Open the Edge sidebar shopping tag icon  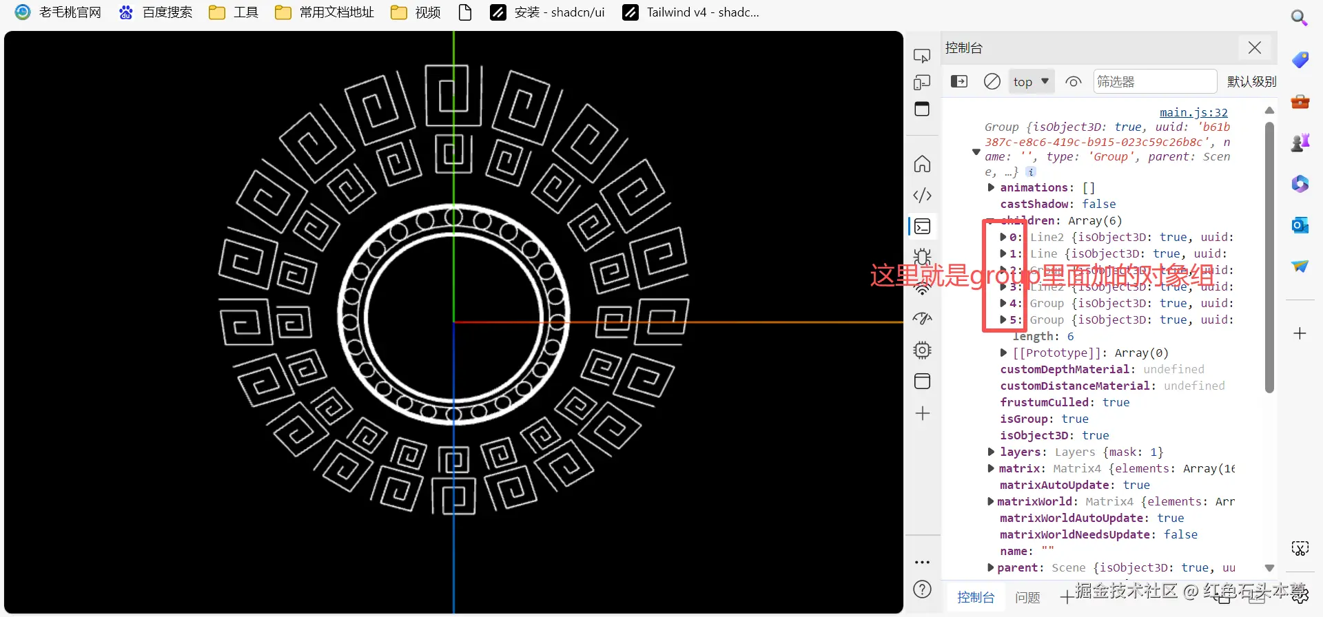pos(1300,60)
